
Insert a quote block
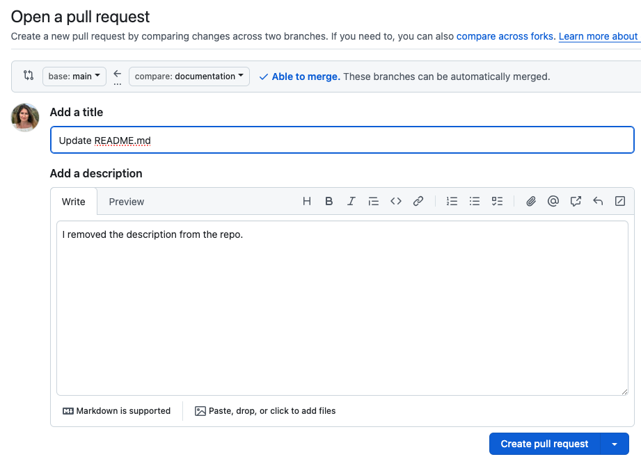pyautogui.click(x=374, y=202)
